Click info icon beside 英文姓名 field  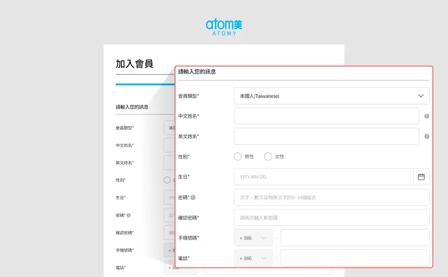(x=427, y=136)
